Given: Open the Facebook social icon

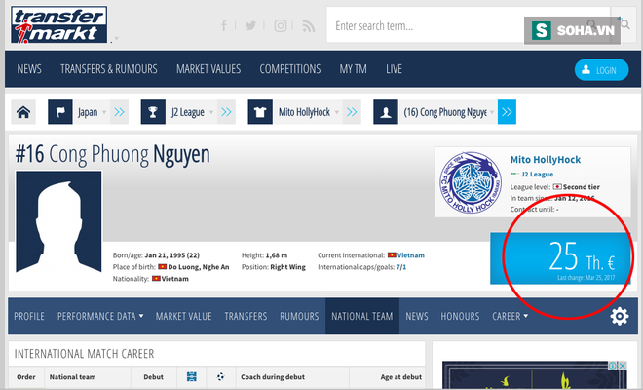Looking at the screenshot, I should pyautogui.click(x=224, y=26).
